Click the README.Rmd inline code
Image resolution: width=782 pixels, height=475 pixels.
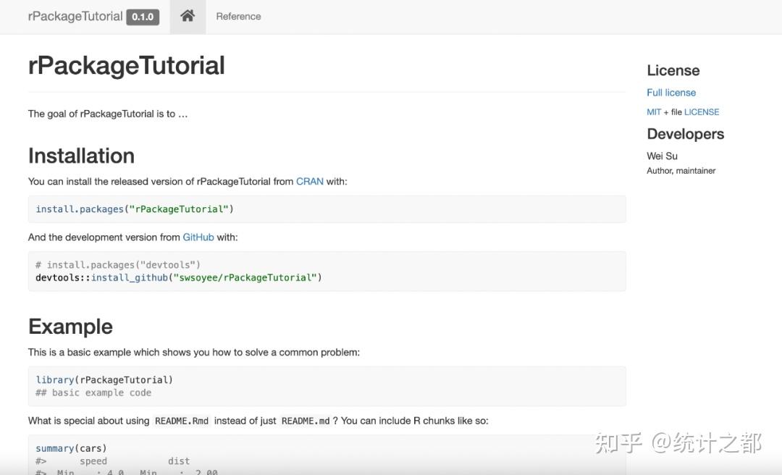(182, 421)
